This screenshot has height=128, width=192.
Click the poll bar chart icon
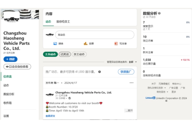pyautogui.click(x=85, y=44)
